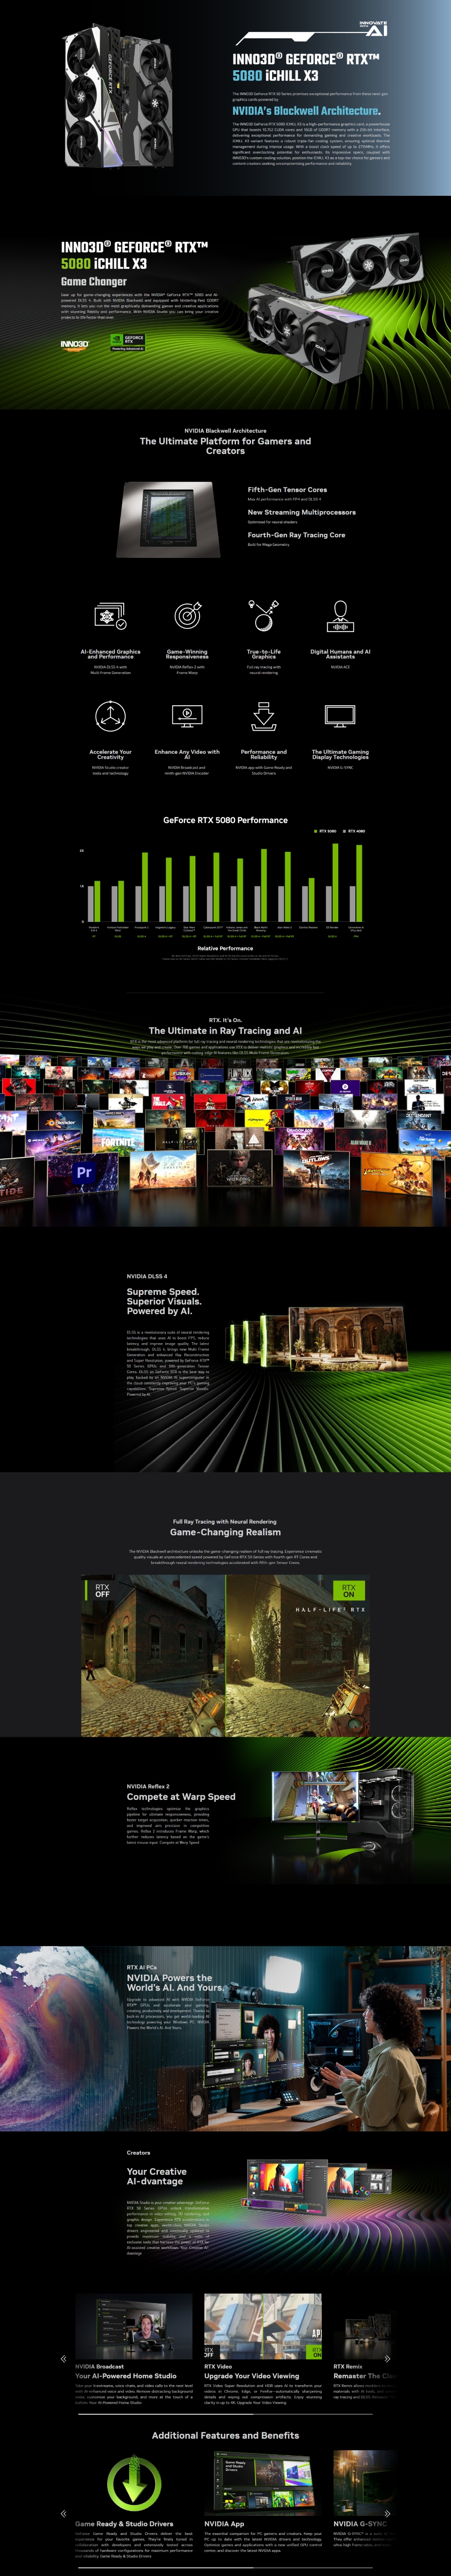Click the Ultimate Gaming Display Technologies monitor icon
This screenshot has height=2576, width=451.
click(340, 715)
